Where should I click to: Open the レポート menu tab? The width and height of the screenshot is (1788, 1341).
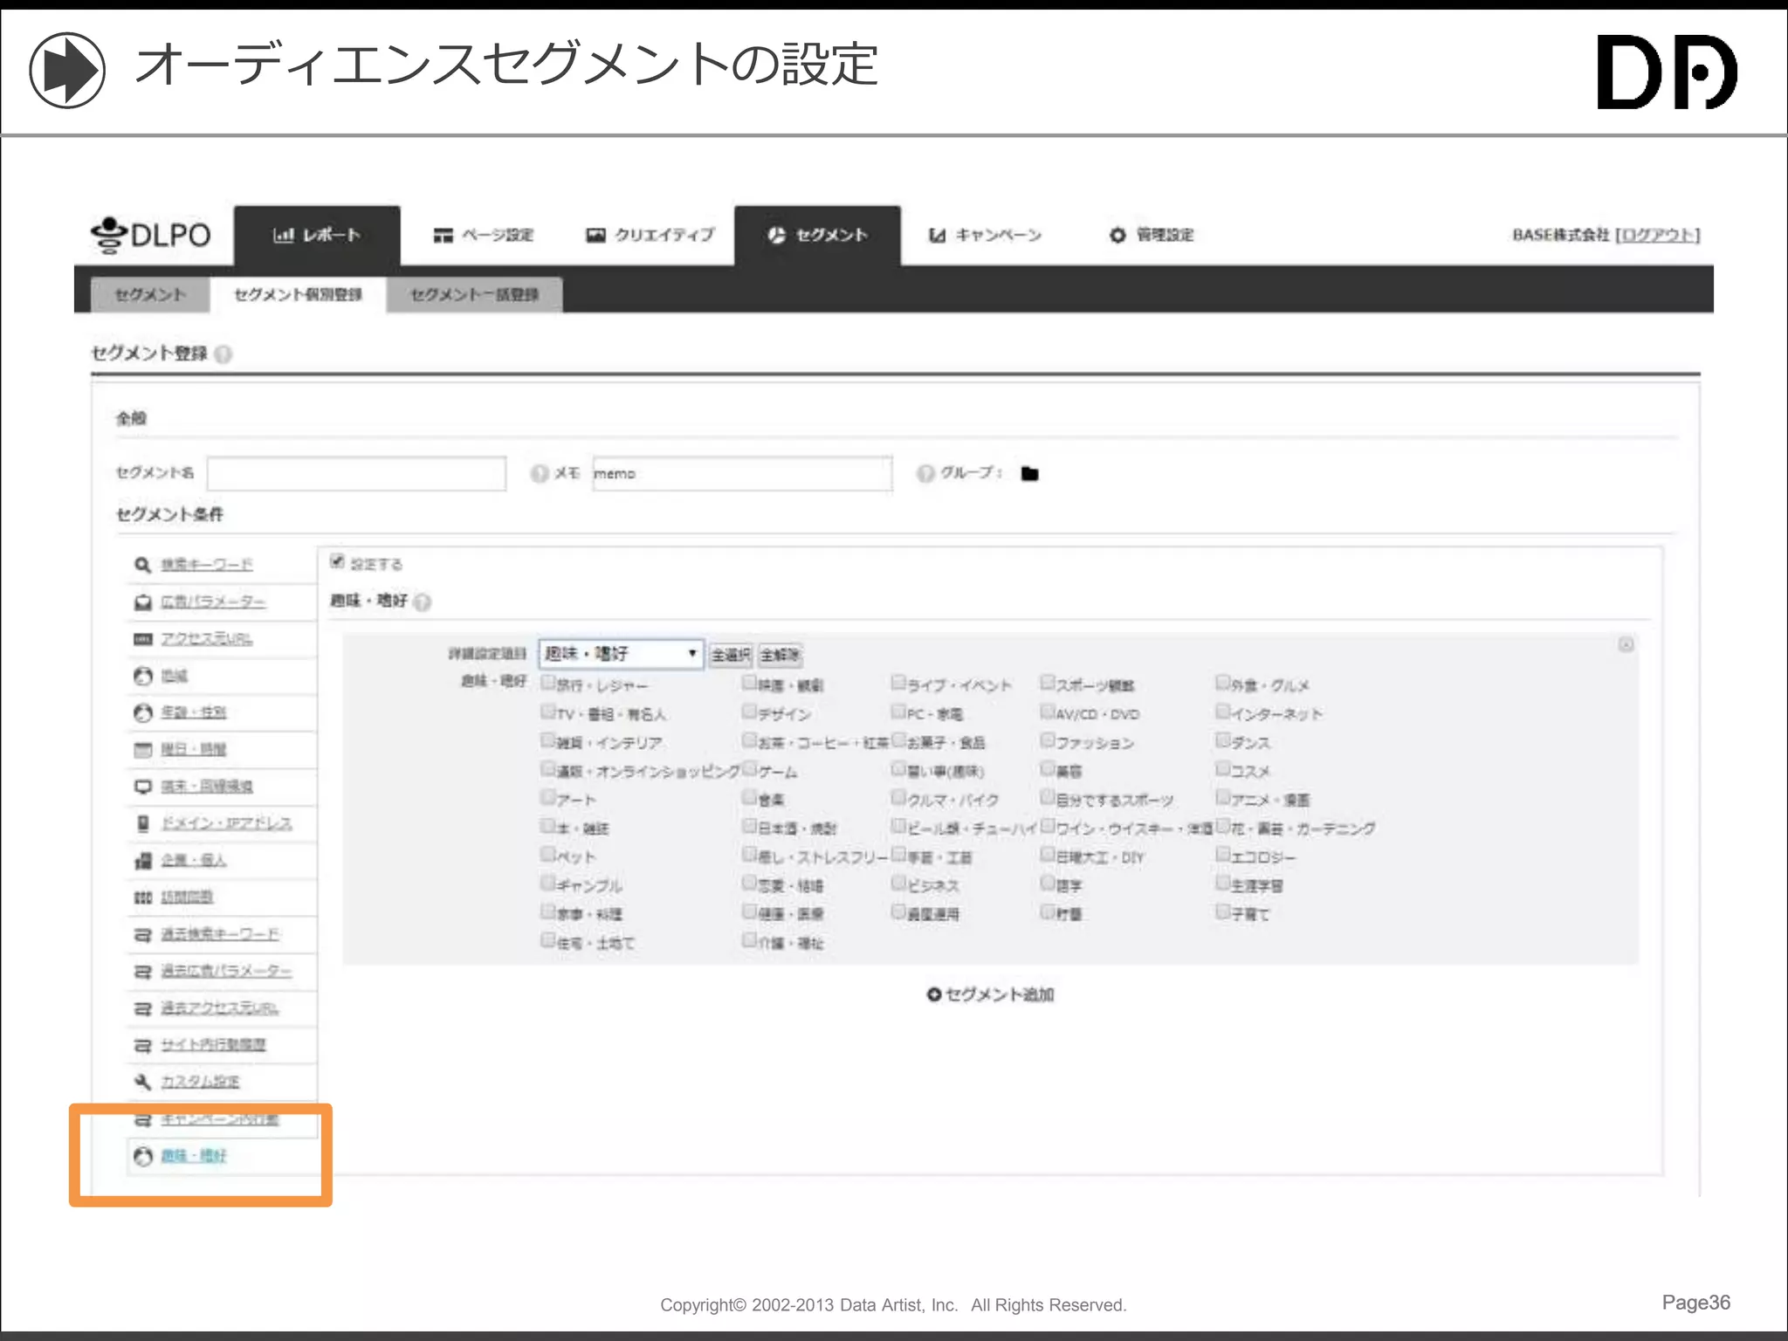(317, 235)
